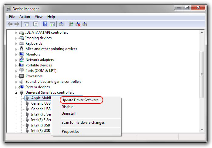212x148 pixels.
Task: Click the vertical scrollbar thumb
Action: (x=202, y=74)
